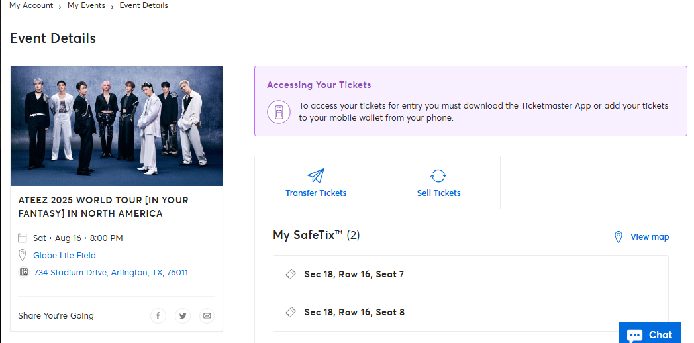This screenshot has width=694, height=343.
Task: Click the Transfer Tickets label
Action: click(316, 193)
